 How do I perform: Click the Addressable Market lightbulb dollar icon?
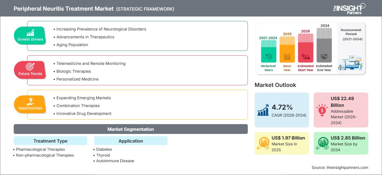click(322, 110)
